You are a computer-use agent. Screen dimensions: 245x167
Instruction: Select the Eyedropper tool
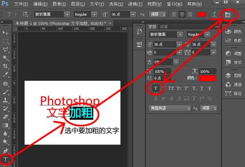[6, 75]
